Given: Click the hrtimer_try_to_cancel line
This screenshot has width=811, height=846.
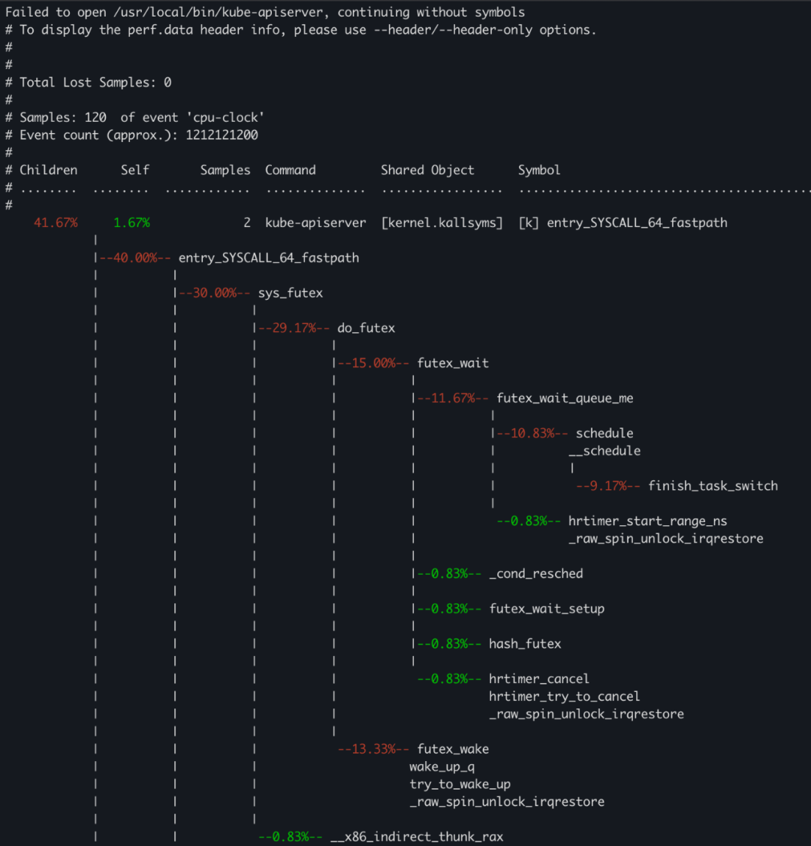Looking at the screenshot, I should click(x=564, y=696).
